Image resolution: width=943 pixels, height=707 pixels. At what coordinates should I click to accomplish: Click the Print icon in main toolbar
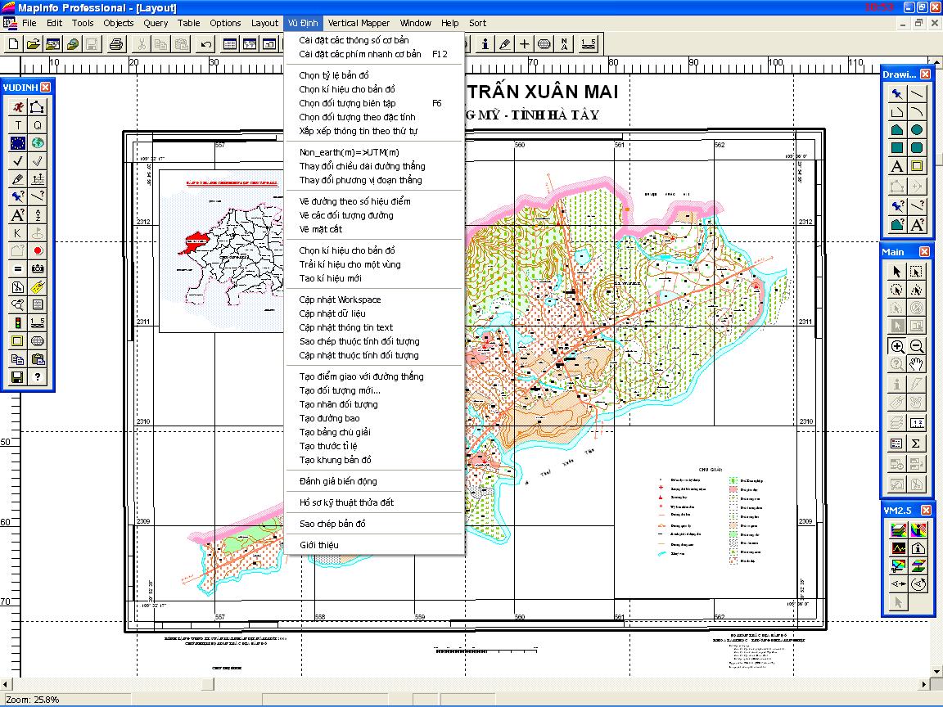(115, 44)
